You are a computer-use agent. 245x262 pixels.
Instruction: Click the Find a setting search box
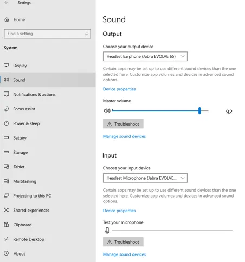[x=47, y=34]
